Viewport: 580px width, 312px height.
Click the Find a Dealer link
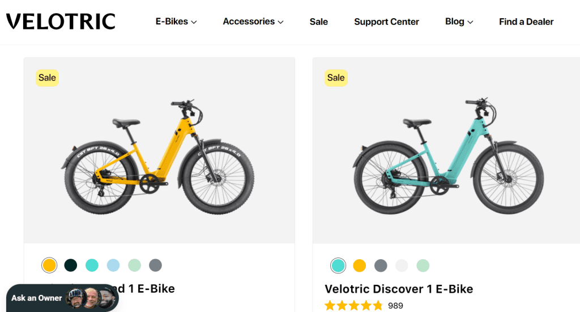(526, 22)
